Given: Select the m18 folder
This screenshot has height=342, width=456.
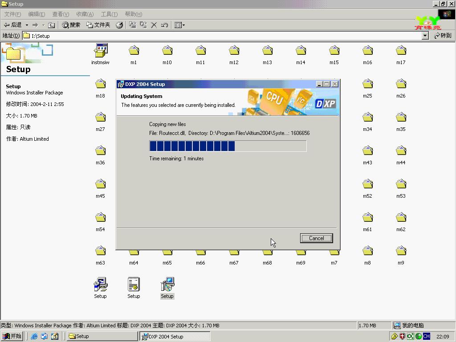Looking at the screenshot, I should (100, 88).
